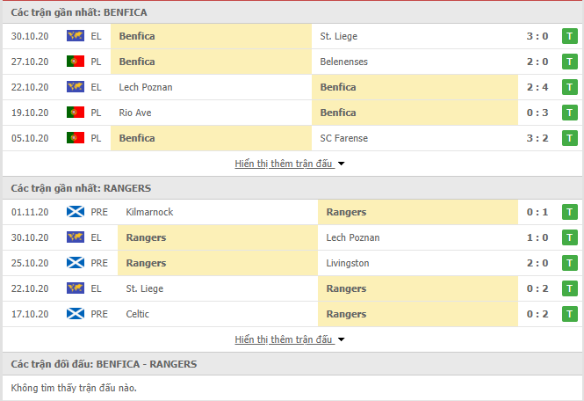Click the green T result badge for Celtic match

pyautogui.click(x=569, y=314)
